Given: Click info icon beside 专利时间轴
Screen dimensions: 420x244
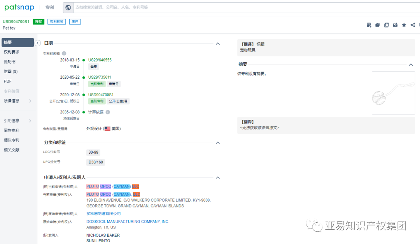Looking at the screenshot, I should (x=64, y=53).
